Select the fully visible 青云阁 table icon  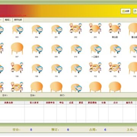pyautogui.click(x=115, y=29)
